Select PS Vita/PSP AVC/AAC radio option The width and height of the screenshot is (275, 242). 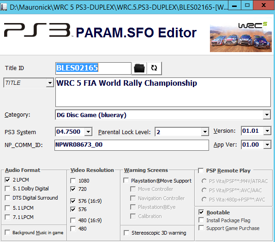(204, 190)
